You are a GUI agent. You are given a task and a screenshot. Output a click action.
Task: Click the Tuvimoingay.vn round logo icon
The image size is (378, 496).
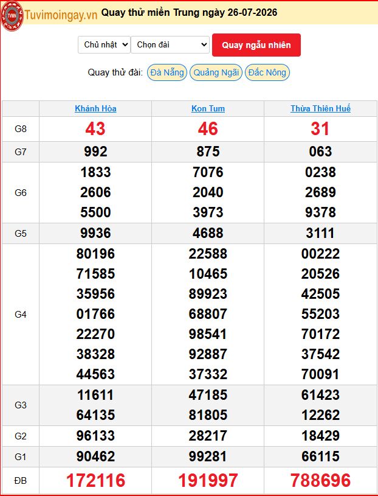tap(12, 15)
